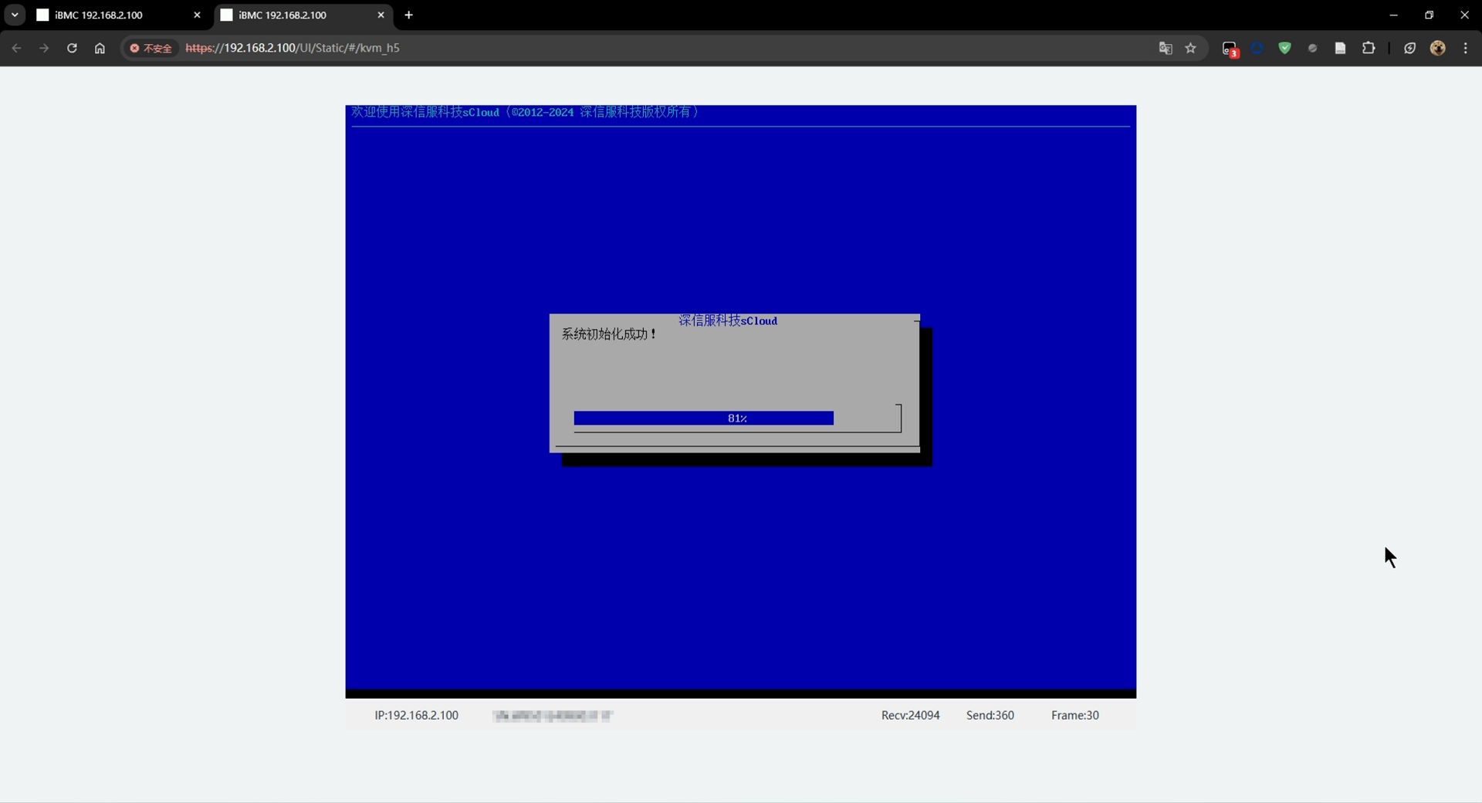Open the green shield extension
This screenshot has height=803, width=1482.
pos(1285,48)
